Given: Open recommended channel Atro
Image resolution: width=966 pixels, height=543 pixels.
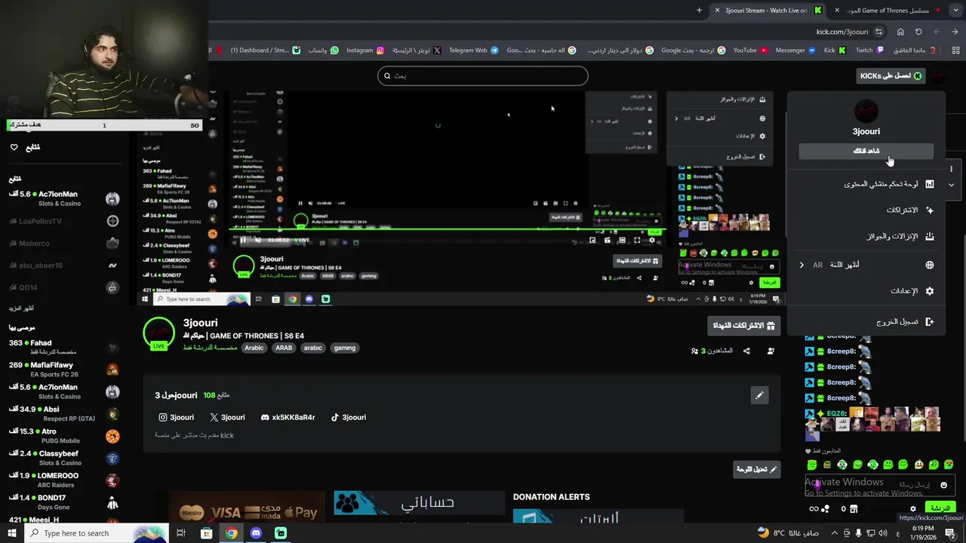Looking at the screenshot, I should (64, 436).
